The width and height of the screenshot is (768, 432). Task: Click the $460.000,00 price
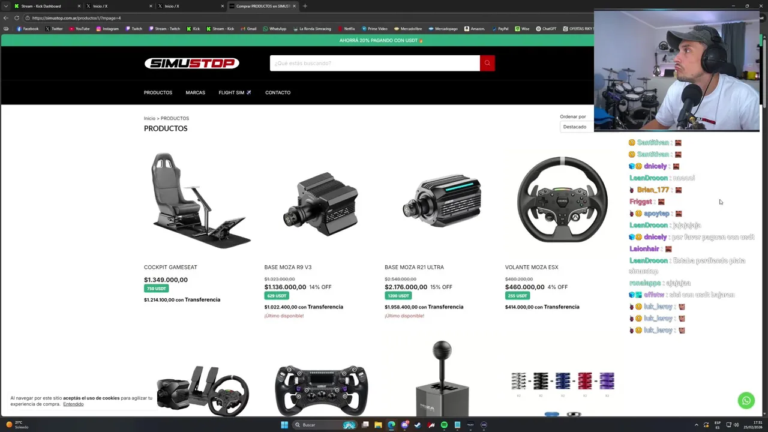point(524,287)
